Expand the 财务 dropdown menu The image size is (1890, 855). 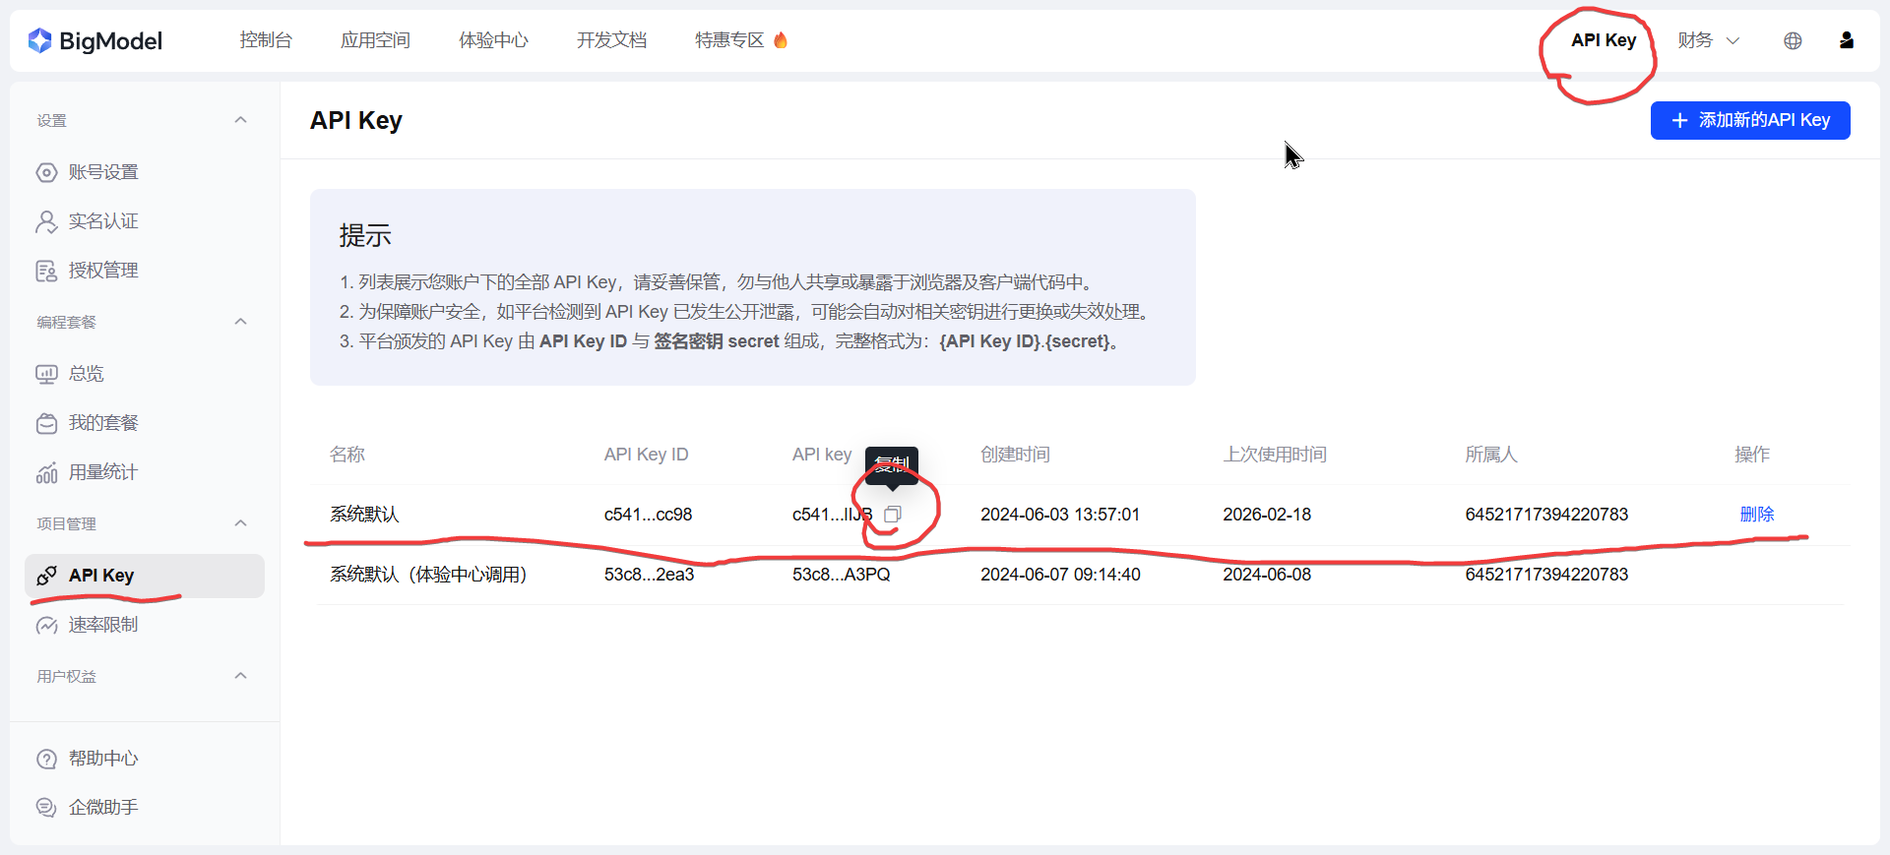point(1708,40)
